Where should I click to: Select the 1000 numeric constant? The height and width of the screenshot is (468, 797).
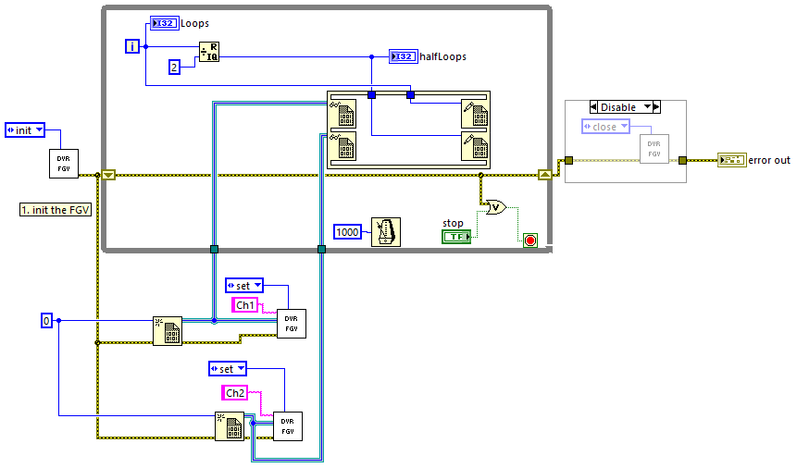click(347, 232)
